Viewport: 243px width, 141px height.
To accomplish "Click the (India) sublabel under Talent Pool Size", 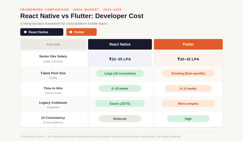I will click(53, 78).
